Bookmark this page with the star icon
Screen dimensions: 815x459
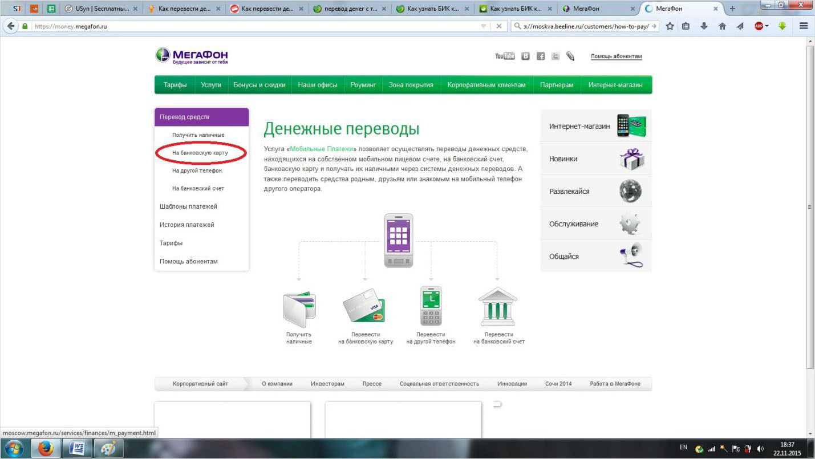(x=670, y=26)
